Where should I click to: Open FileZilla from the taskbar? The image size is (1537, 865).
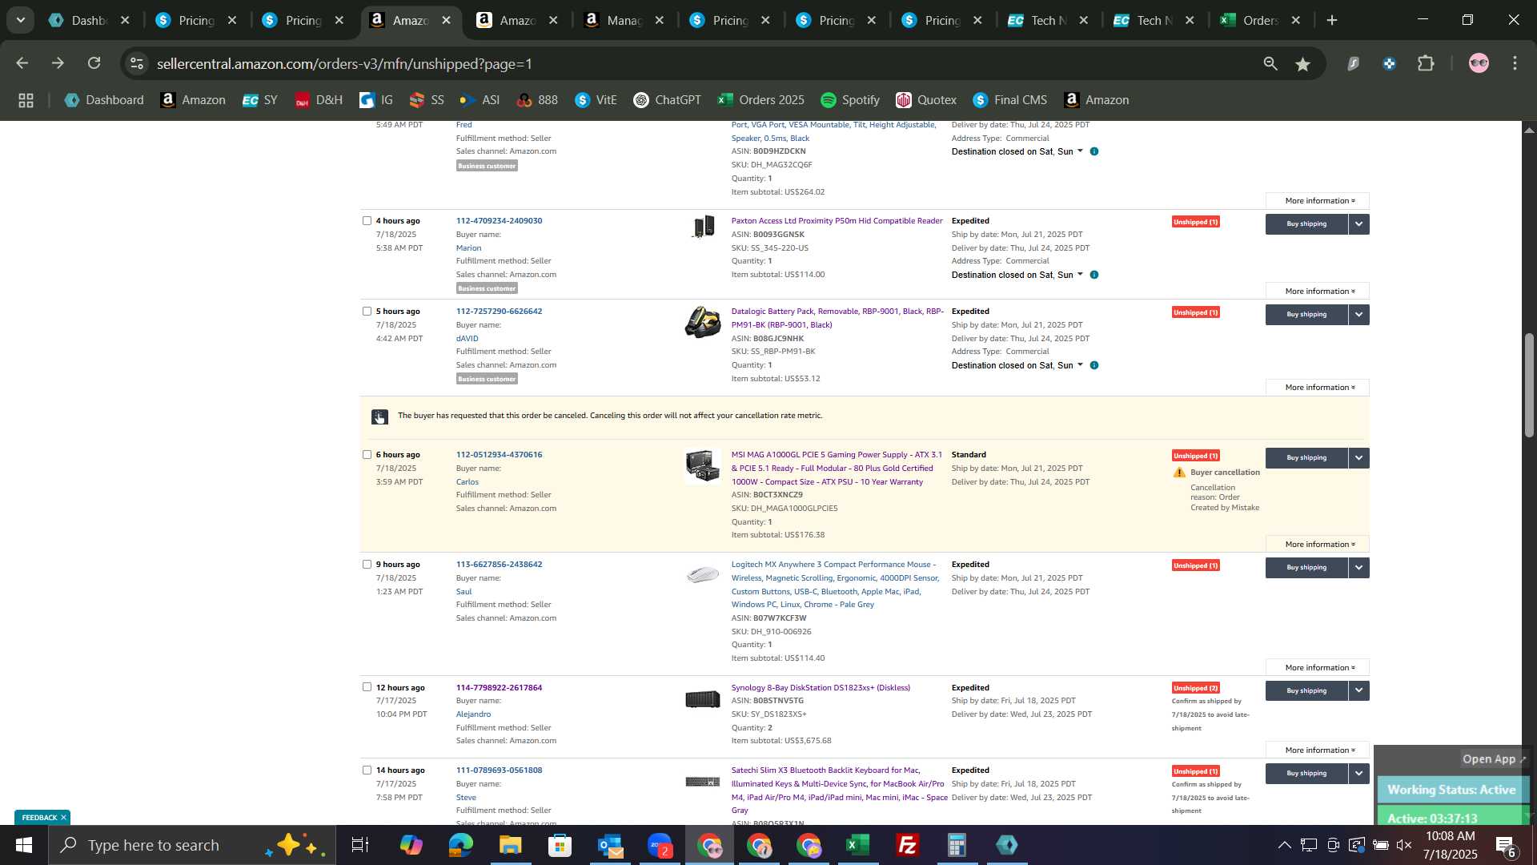point(908,845)
